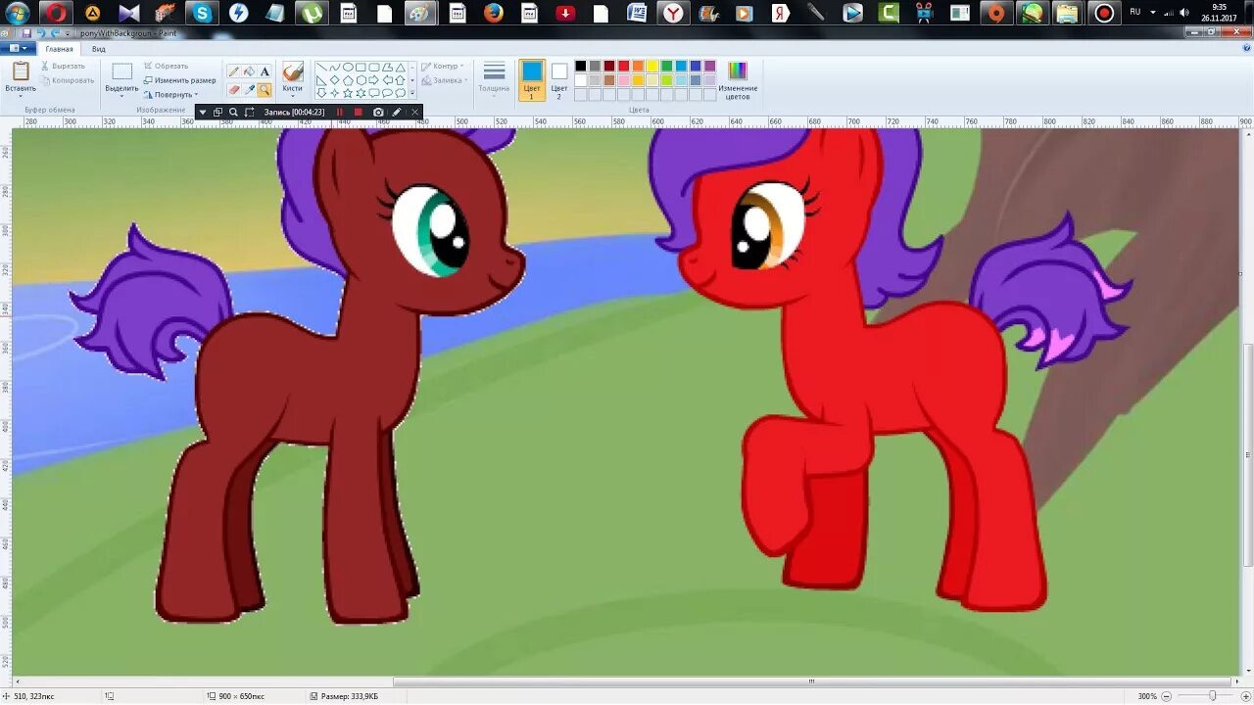Close the recorder toolbar
The image size is (1254, 705).
[414, 113]
